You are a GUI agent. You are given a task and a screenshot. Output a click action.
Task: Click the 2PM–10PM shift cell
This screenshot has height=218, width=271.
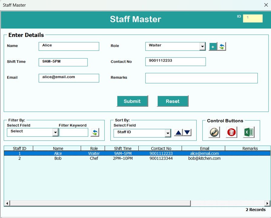pyautogui.click(x=123, y=158)
